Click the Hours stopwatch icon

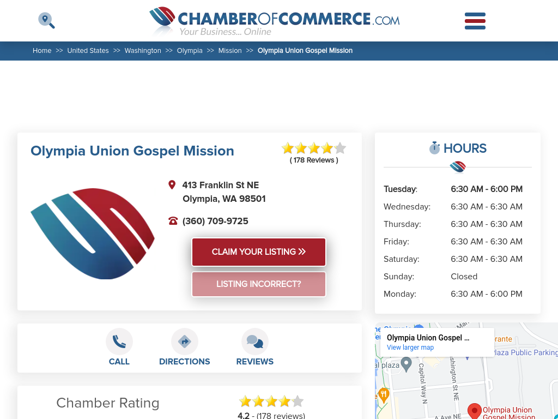click(434, 148)
